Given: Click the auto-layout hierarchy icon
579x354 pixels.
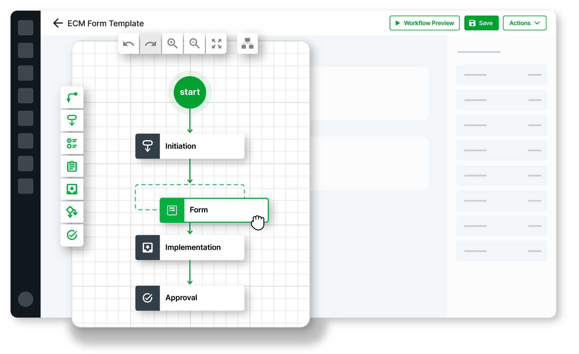Looking at the screenshot, I should click(247, 43).
